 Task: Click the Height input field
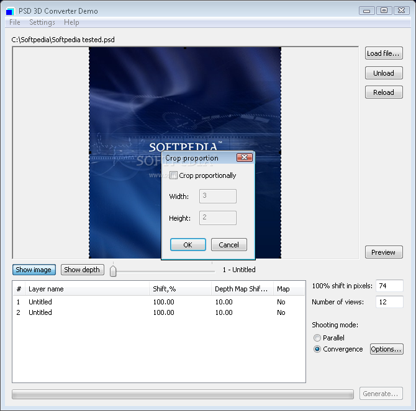coord(218,218)
